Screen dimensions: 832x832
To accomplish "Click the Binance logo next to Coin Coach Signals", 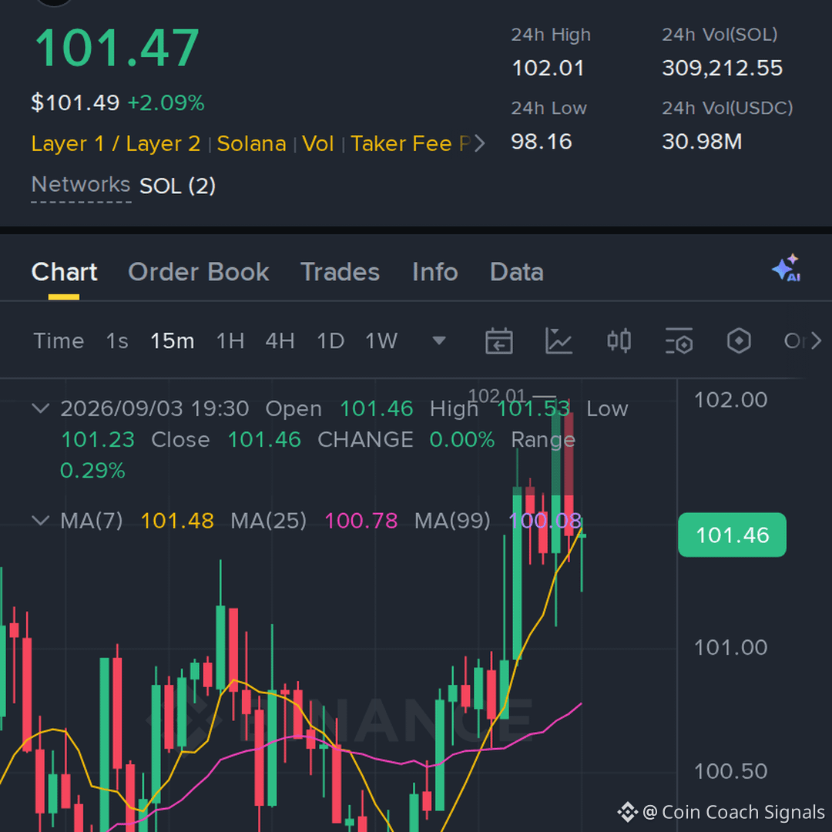I will [627, 812].
